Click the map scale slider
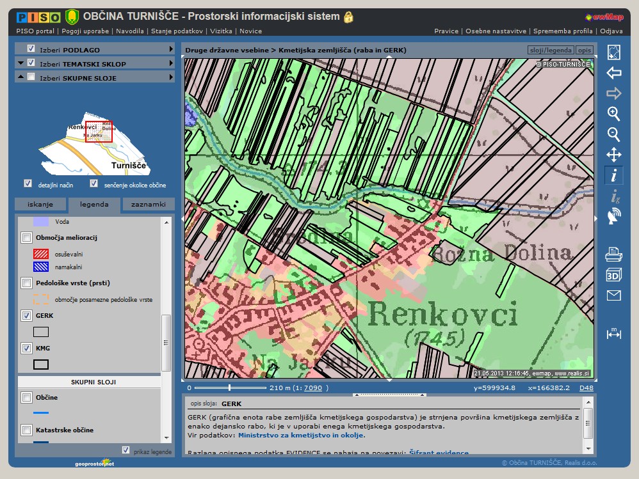639x479 pixels. 229,388
